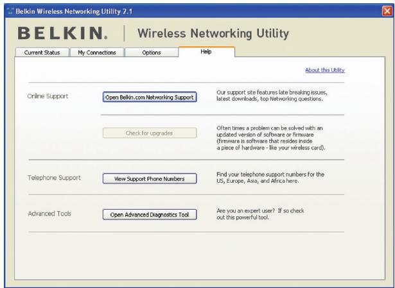Click the Advanced Tools section label
395x288 pixels.
(49, 214)
